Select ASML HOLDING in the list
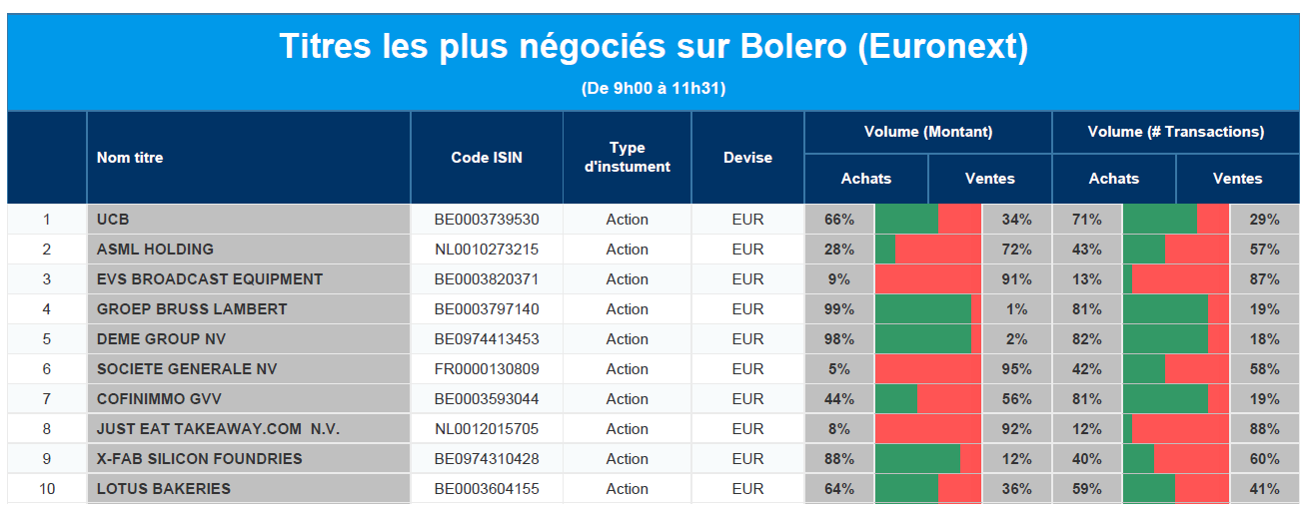The width and height of the screenshot is (1307, 511). click(155, 250)
